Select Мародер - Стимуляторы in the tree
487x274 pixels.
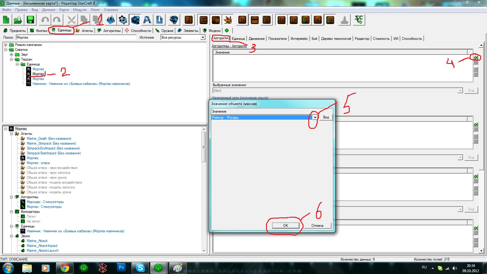pos(45,202)
